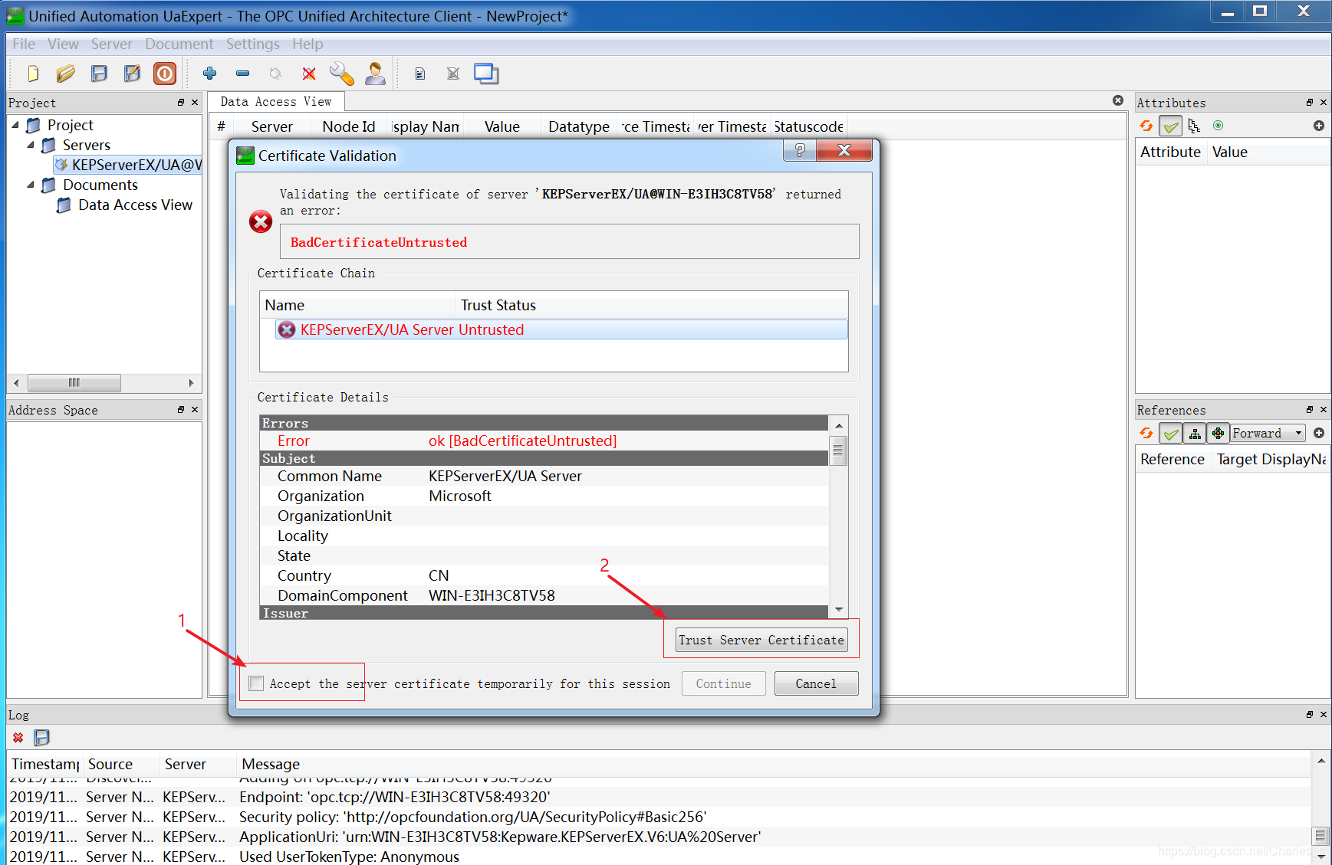Click the Connect Server toolbar icon

[275, 74]
